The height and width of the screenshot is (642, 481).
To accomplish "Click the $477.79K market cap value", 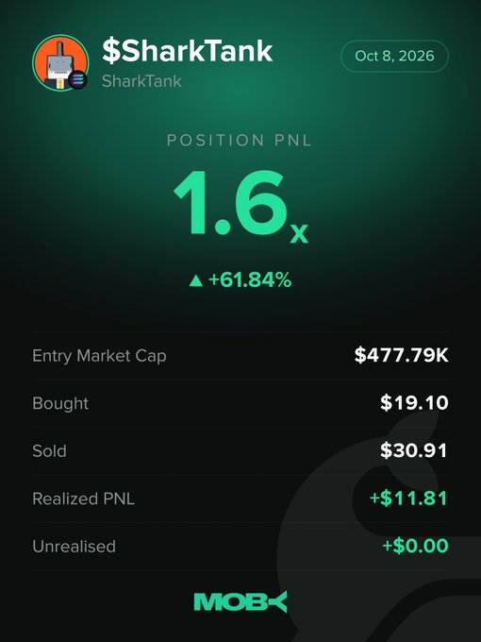I will point(401,355).
